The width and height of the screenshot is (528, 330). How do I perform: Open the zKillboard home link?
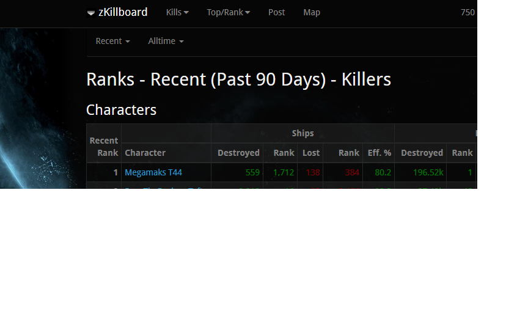point(123,12)
